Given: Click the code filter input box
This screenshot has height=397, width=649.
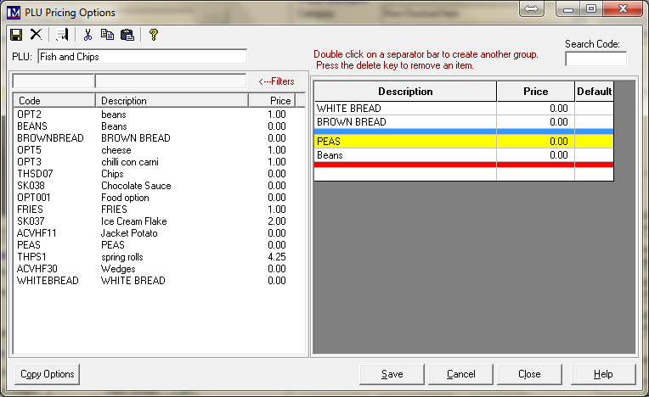Looking at the screenshot, I should click(54, 81).
